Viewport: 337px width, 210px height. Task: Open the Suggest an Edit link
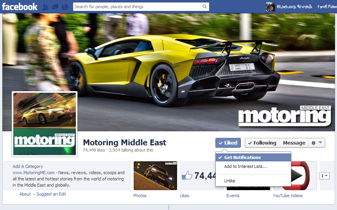pos(51,194)
